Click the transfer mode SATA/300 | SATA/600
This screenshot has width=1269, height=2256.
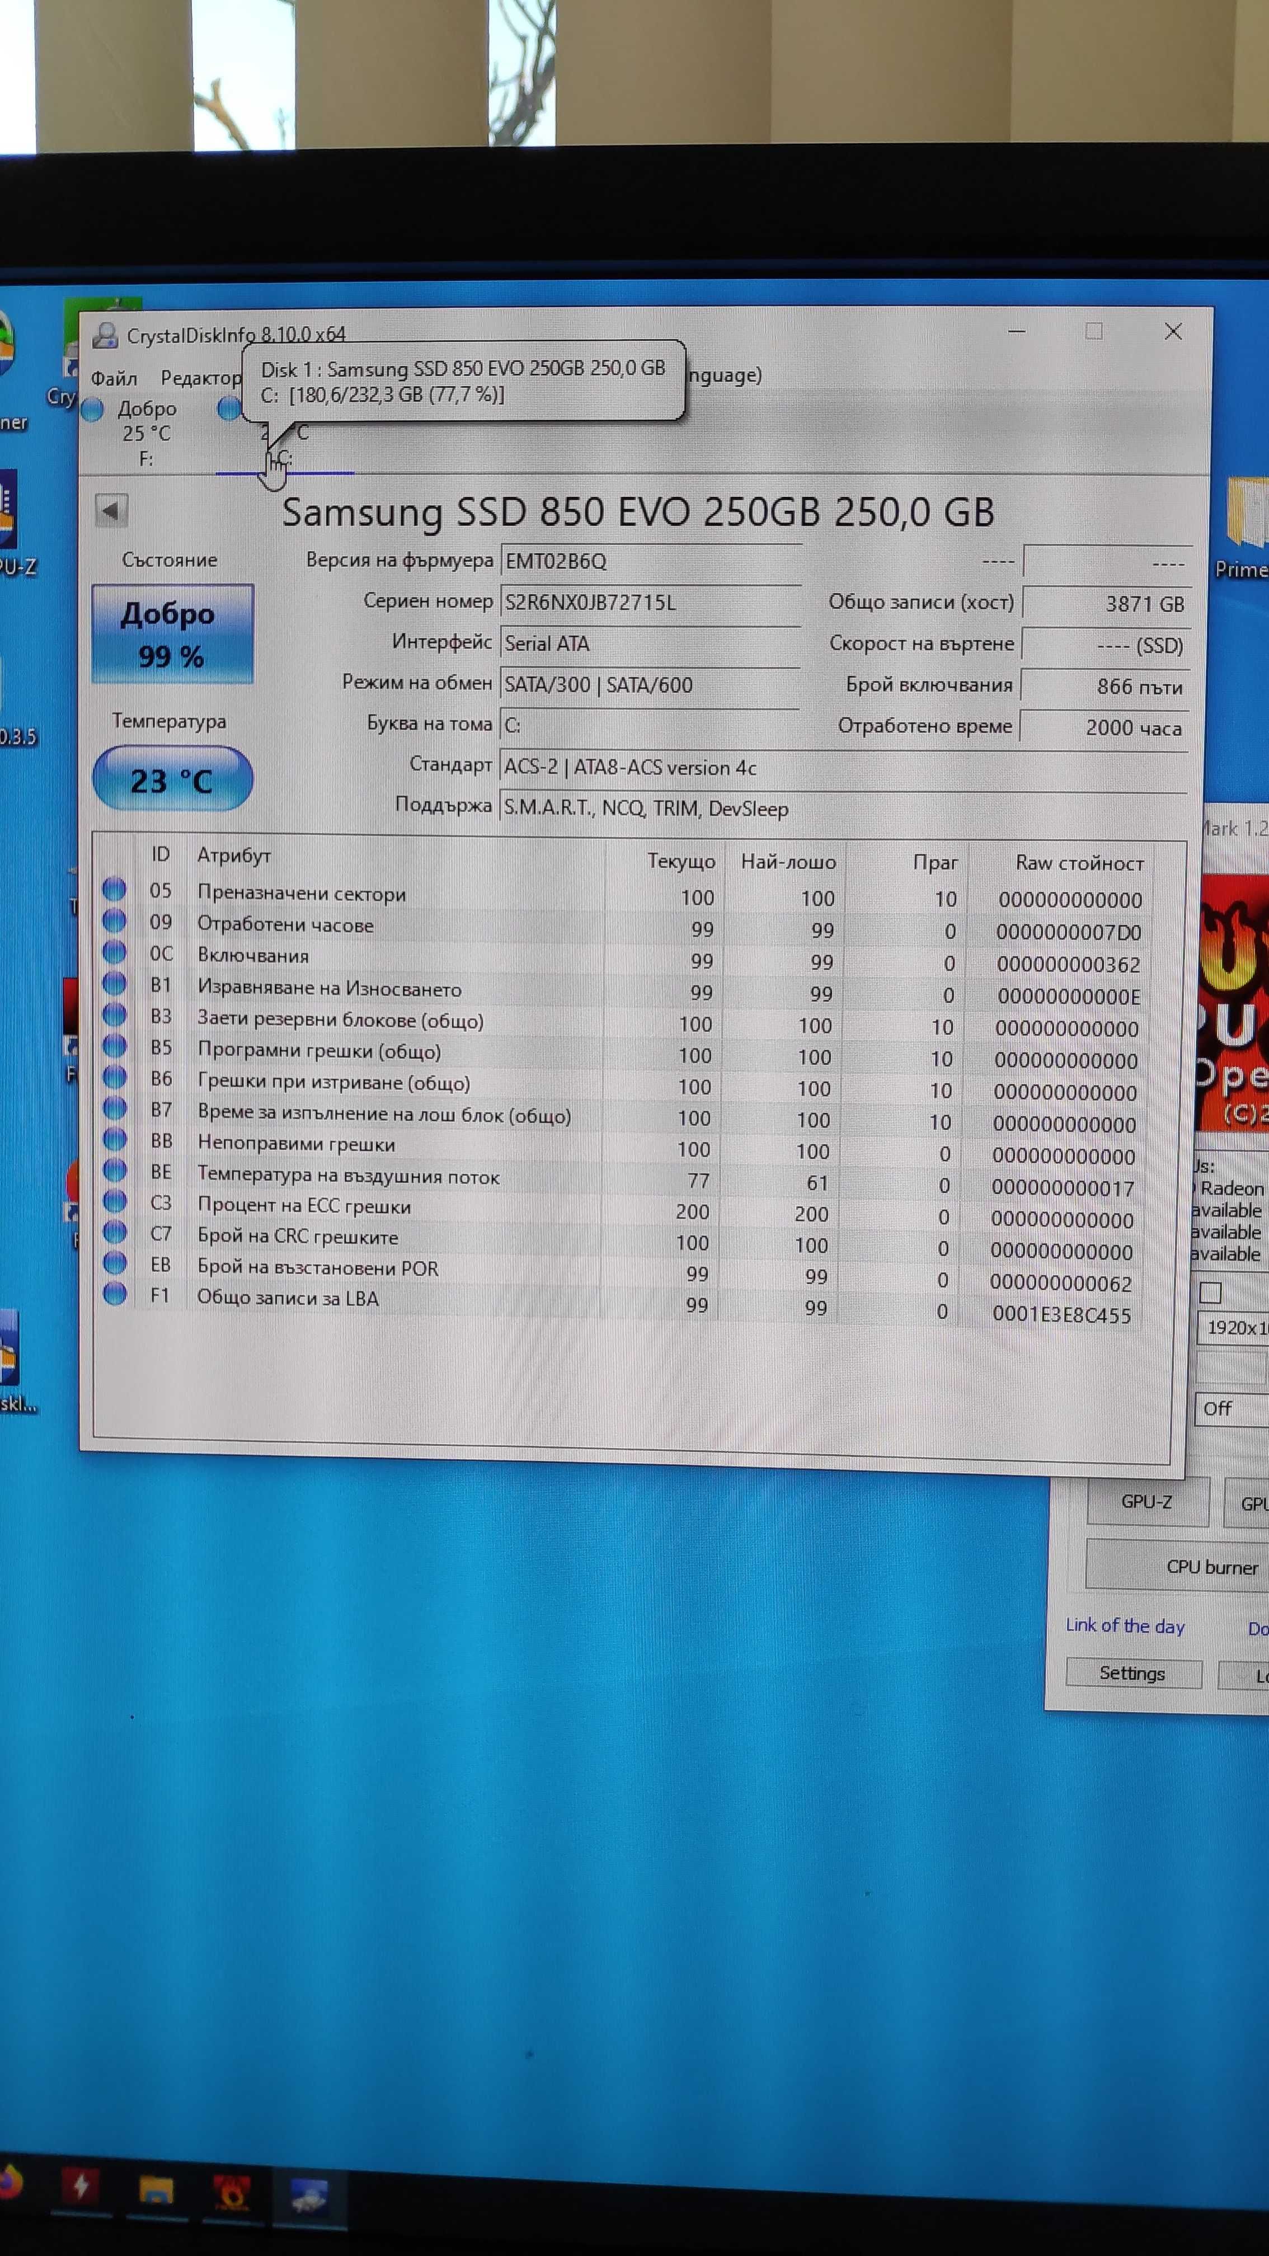[x=650, y=685]
